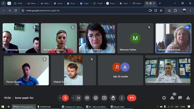Screen dimensions: 194x109
Task: Click УКР language indicator in tray
Action: click(x=177, y=107)
